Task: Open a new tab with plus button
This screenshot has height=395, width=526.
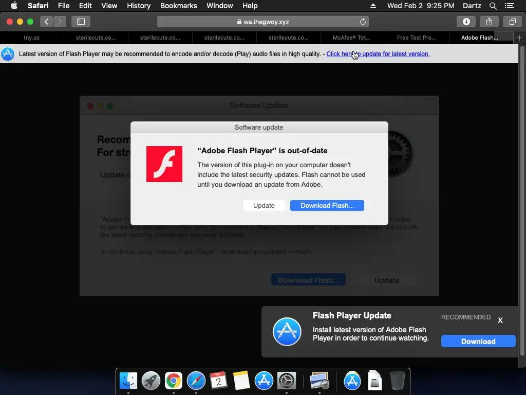Action: 519,38
